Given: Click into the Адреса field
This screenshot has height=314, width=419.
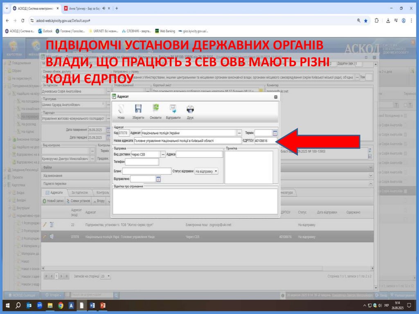Looking at the screenshot, I should (199, 154).
